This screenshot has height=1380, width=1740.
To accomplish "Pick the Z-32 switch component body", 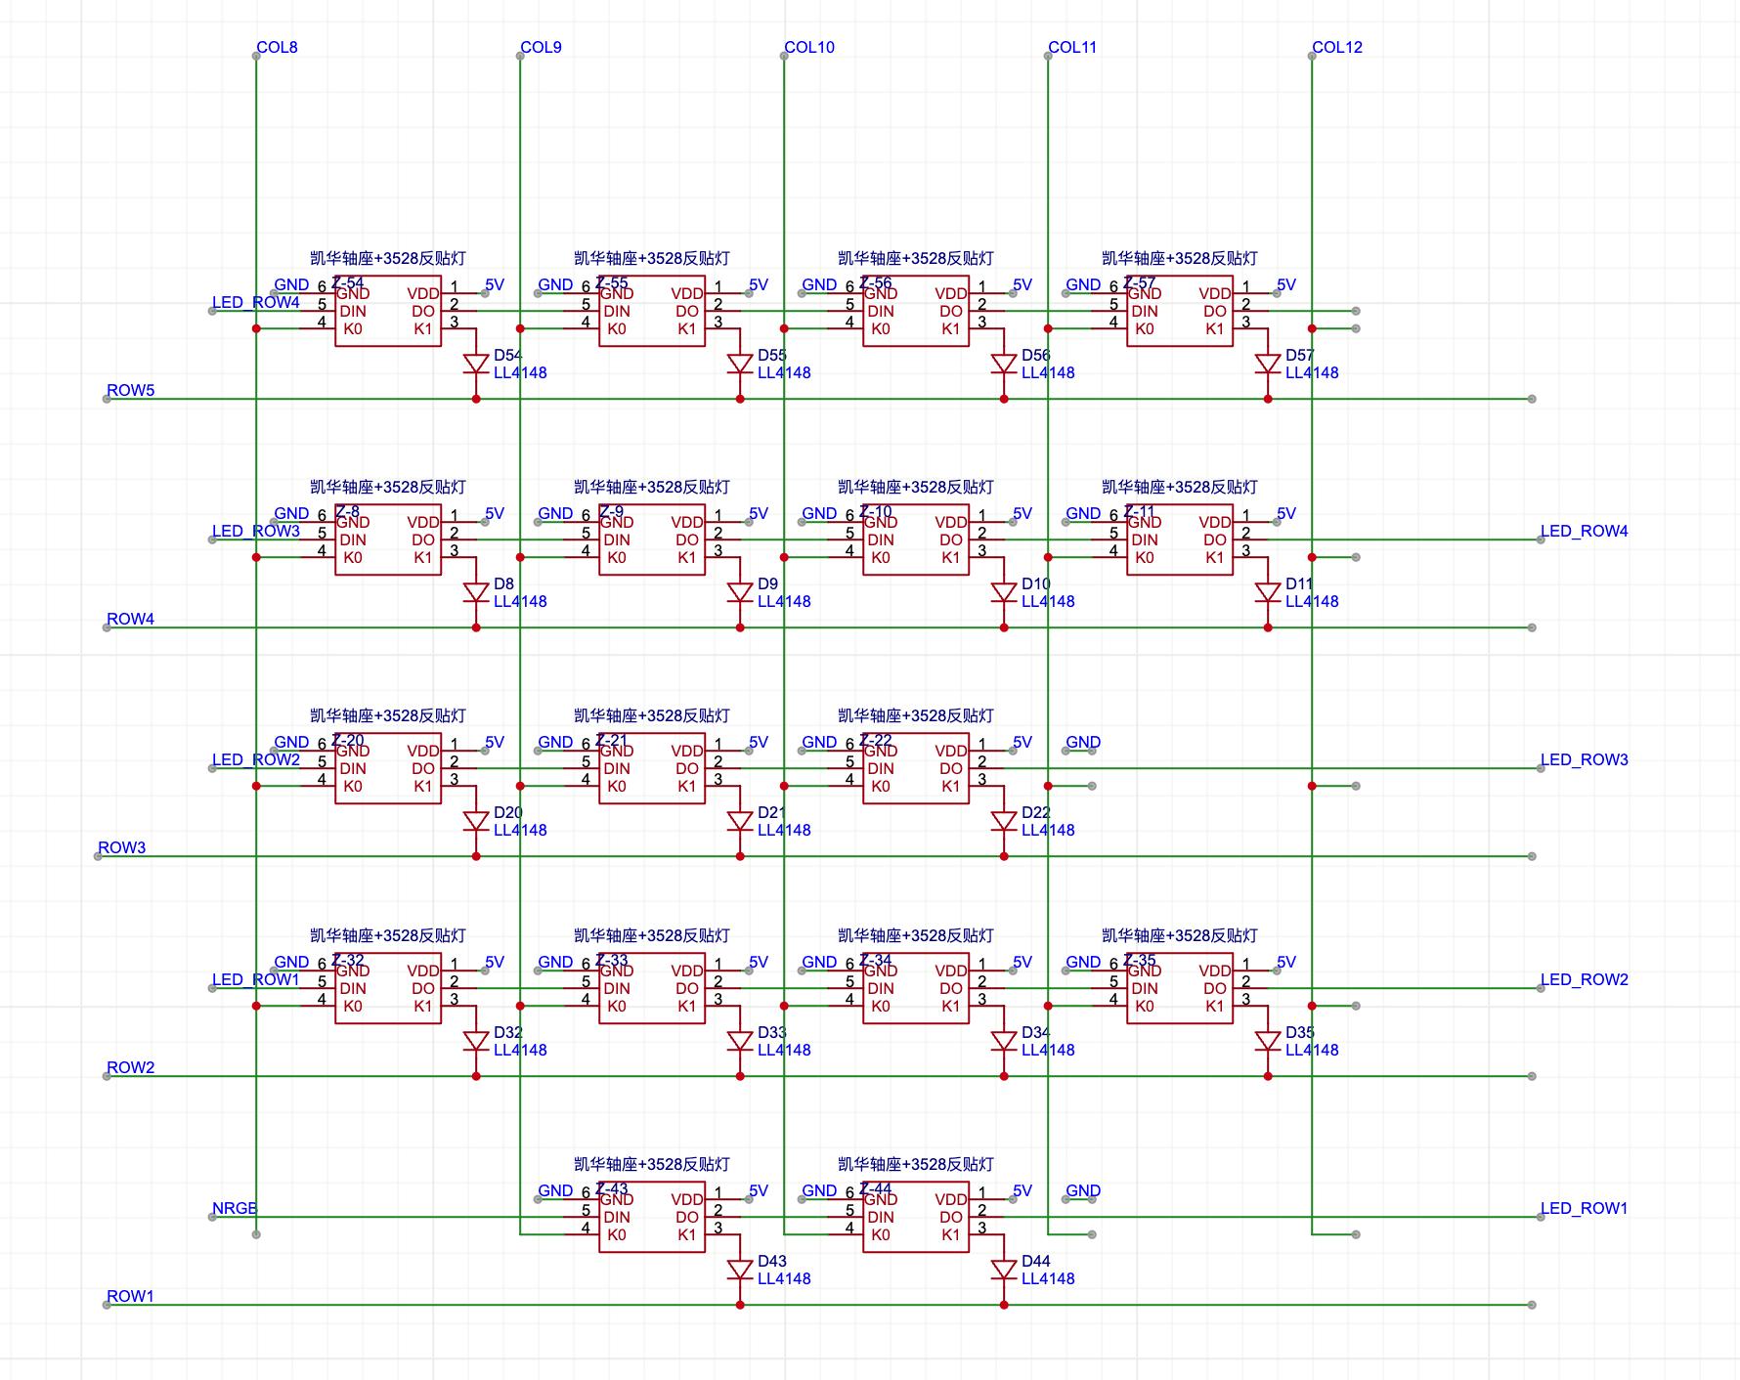I will [388, 988].
